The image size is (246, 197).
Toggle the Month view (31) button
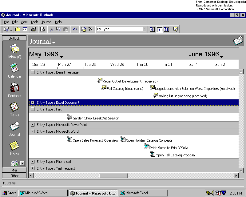166,29
